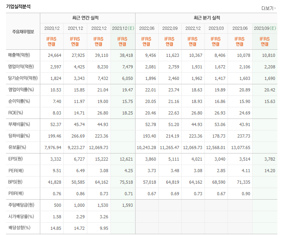Click the 53.06 debt ratio value
The height and width of the screenshot is (235, 281).
(x=220, y=124)
